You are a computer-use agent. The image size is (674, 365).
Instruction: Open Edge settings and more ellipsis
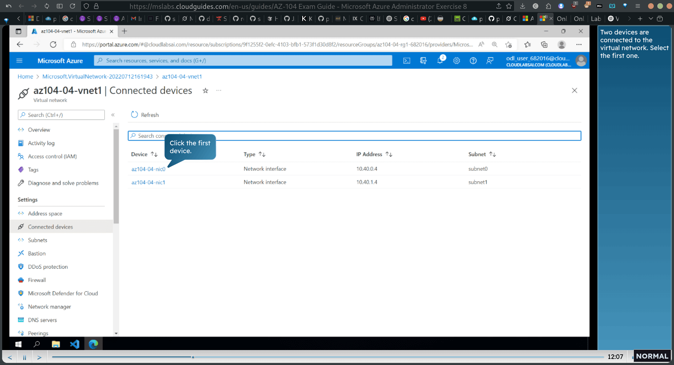coord(579,44)
